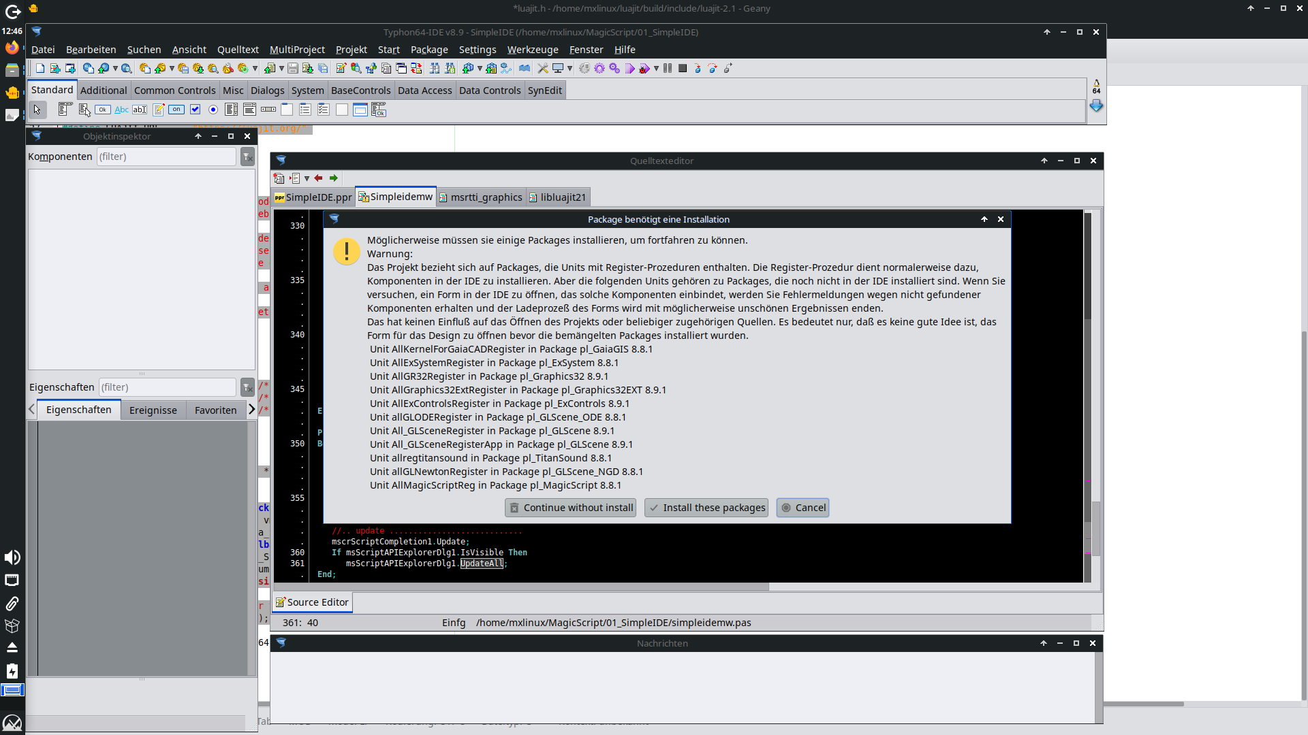
Task: Select the TMemo component icon
Action: point(158,110)
